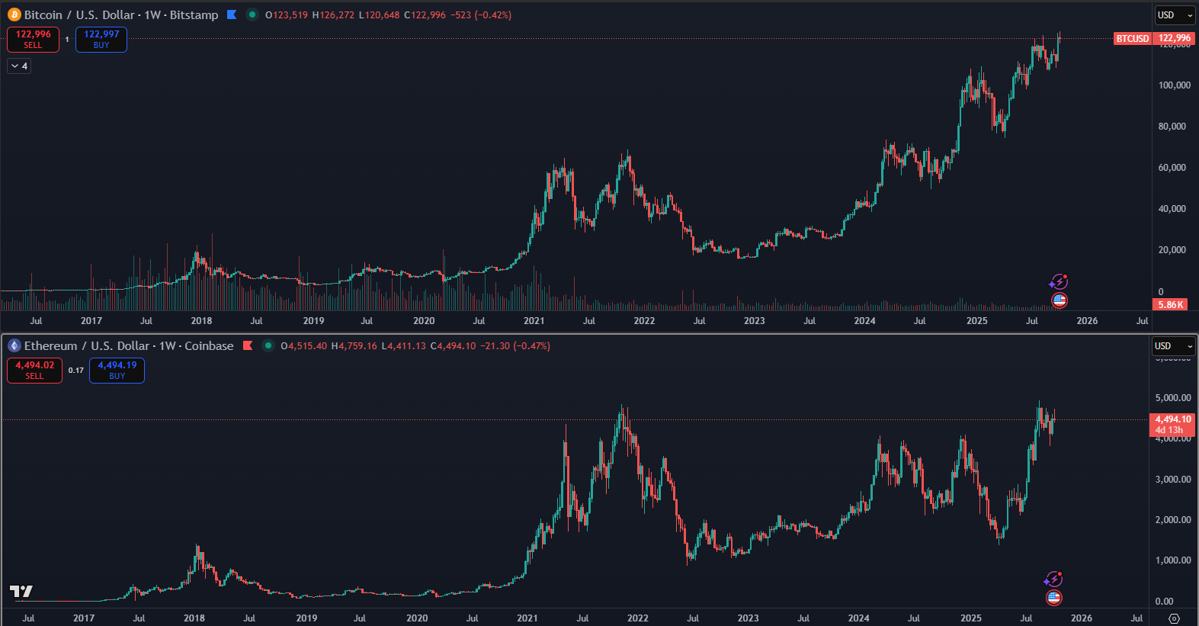The height and width of the screenshot is (626, 1199).
Task: Click the blue flag beside Bitstamp
Action: [232, 14]
